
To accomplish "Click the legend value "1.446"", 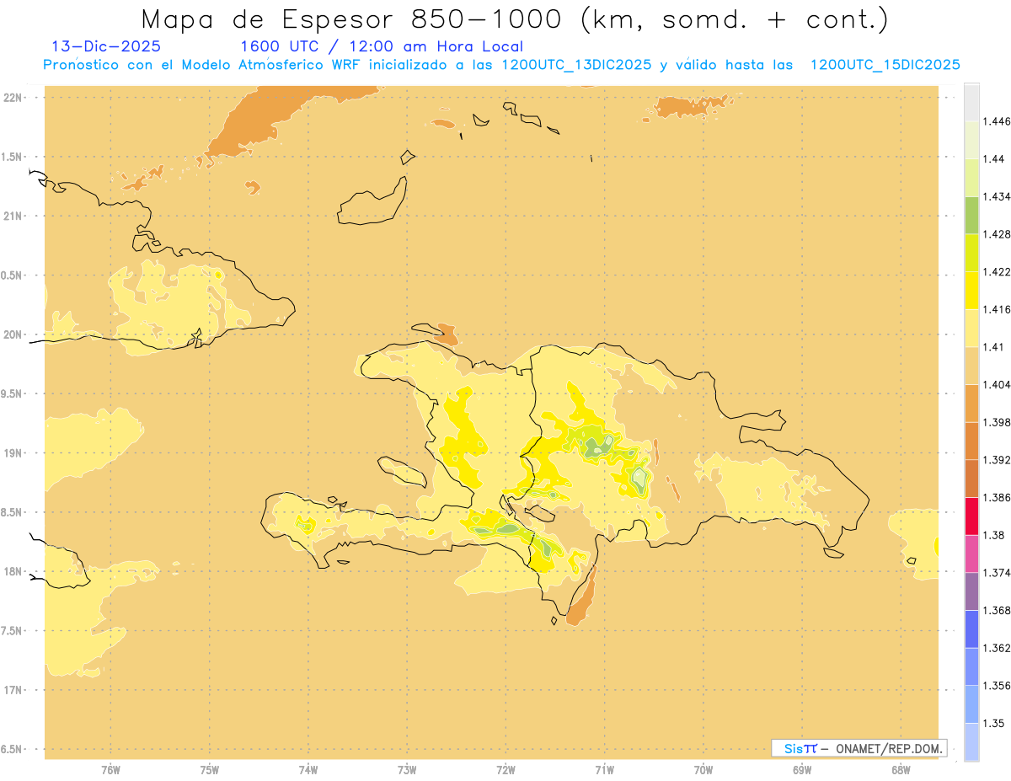I will pos(998,121).
